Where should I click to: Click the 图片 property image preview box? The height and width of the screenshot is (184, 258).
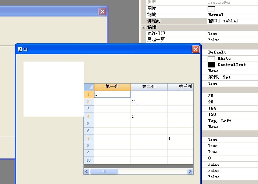pos(211,8)
